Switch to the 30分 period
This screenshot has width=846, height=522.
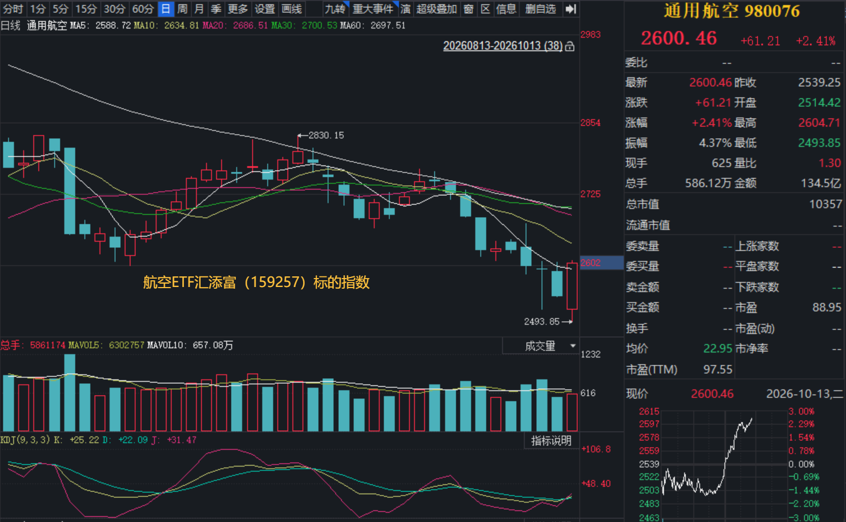pyautogui.click(x=115, y=9)
